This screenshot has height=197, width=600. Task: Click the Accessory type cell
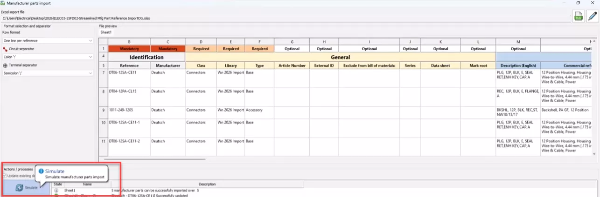pyautogui.click(x=259, y=112)
